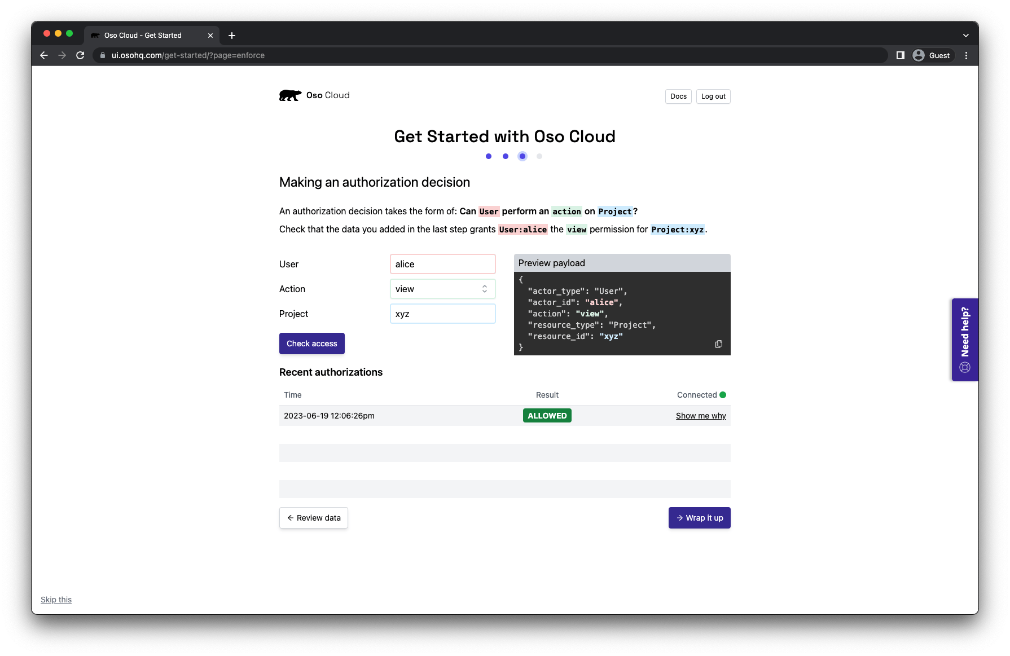Click the Get Started with Oso Cloud title
The height and width of the screenshot is (656, 1010).
coord(505,137)
